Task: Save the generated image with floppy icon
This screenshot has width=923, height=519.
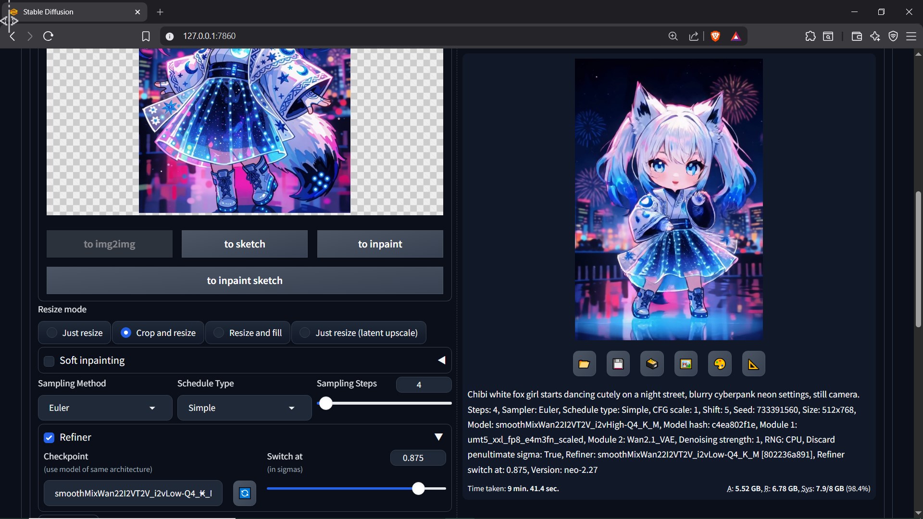Action: tap(618, 364)
